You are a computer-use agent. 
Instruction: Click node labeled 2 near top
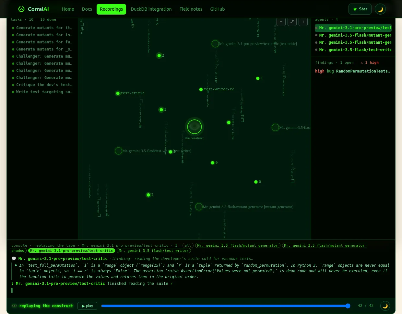tap(159, 56)
